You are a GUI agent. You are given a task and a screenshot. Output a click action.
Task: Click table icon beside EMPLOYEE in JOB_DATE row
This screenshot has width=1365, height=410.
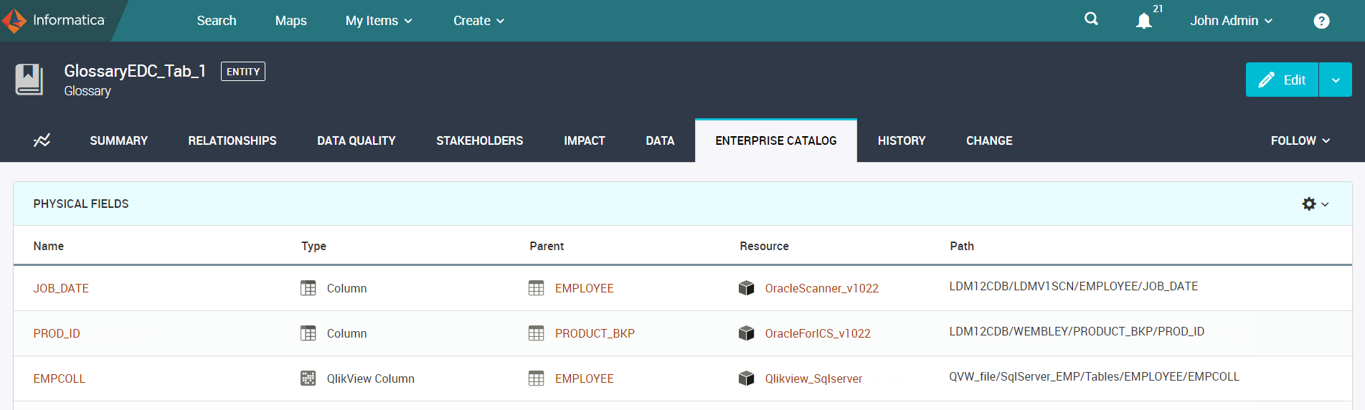tap(536, 288)
